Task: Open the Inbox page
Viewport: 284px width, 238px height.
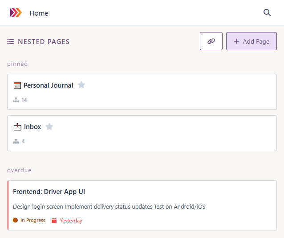Action: [32, 127]
